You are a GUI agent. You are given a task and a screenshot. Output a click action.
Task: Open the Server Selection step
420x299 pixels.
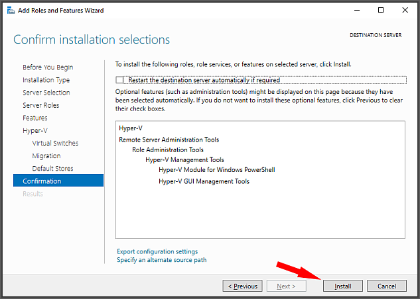[46, 93]
